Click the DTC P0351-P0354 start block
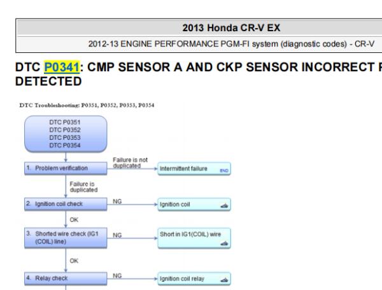This screenshot has width=382, height=290. coord(66,134)
